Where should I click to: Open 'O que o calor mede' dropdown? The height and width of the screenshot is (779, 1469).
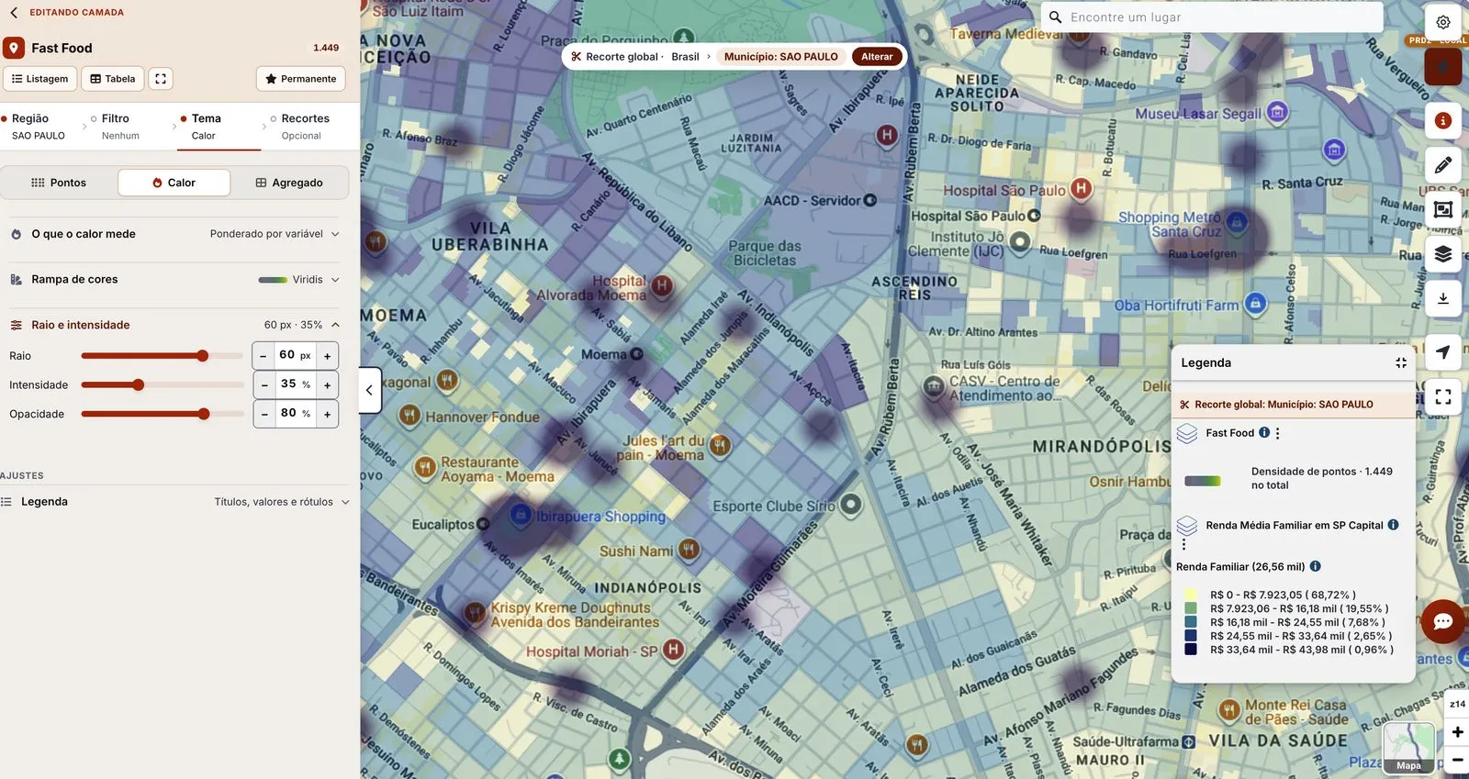[x=174, y=234]
